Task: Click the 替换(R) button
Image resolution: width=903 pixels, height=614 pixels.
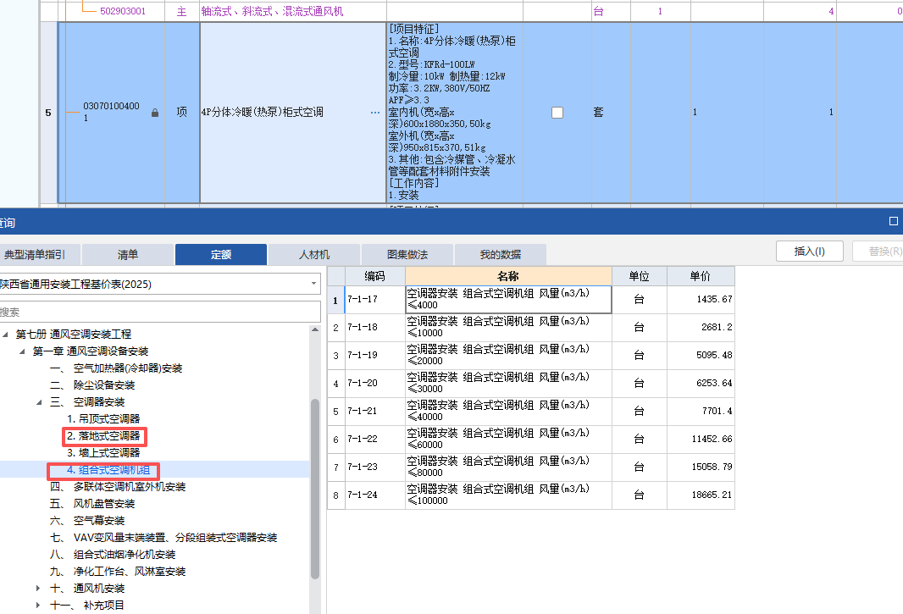Action: 884,251
